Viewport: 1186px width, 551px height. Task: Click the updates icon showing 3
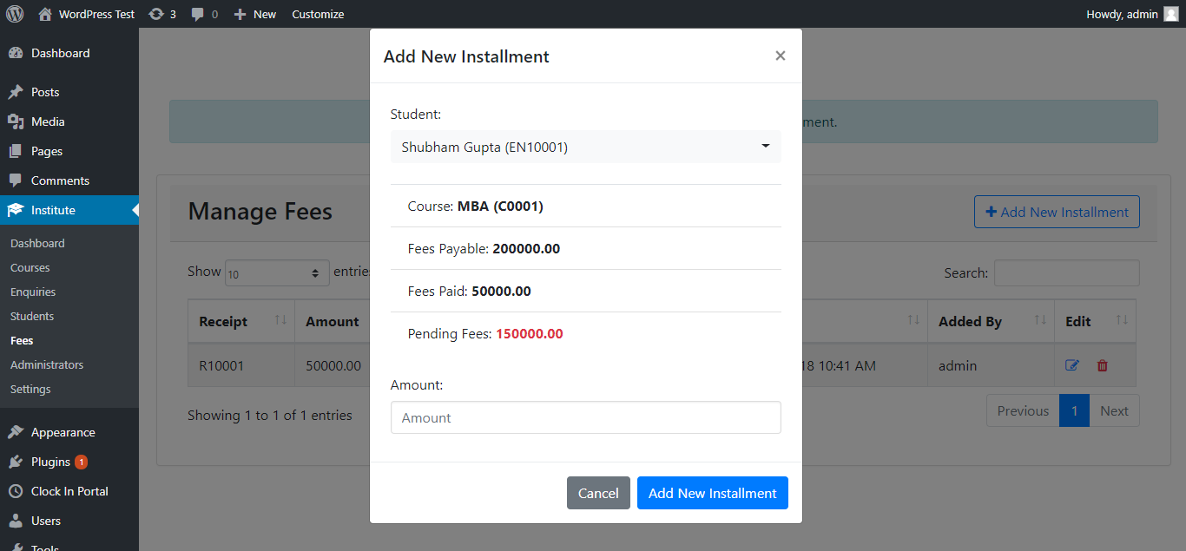[x=155, y=14]
